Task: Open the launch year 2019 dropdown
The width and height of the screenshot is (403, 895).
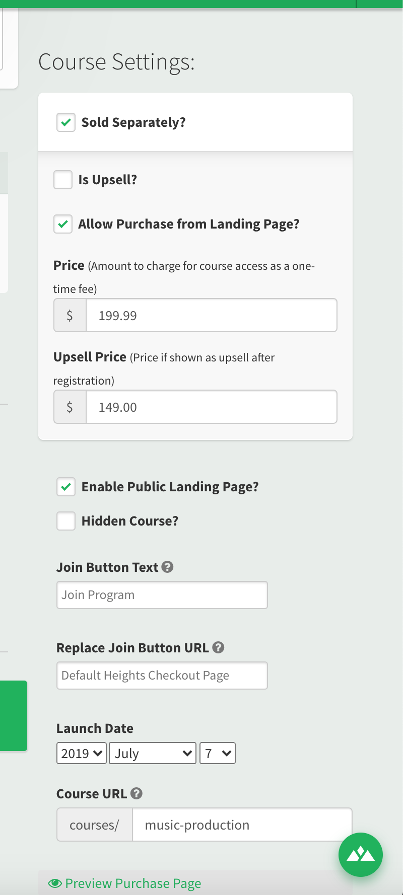Action: pyautogui.click(x=81, y=753)
